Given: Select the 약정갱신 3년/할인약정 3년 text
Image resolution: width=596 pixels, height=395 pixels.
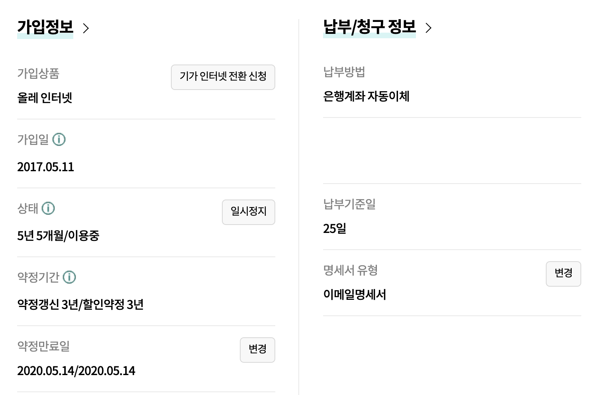Looking at the screenshot, I should pyautogui.click(x=80, y=305).
